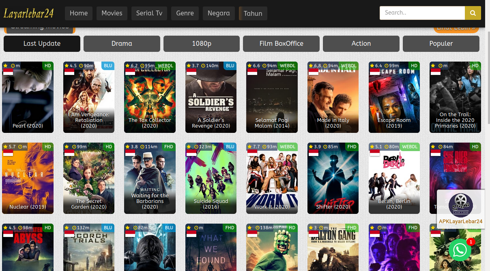
Task: Open the Pearl (2020) poster
Action: (x=28, y=97)
